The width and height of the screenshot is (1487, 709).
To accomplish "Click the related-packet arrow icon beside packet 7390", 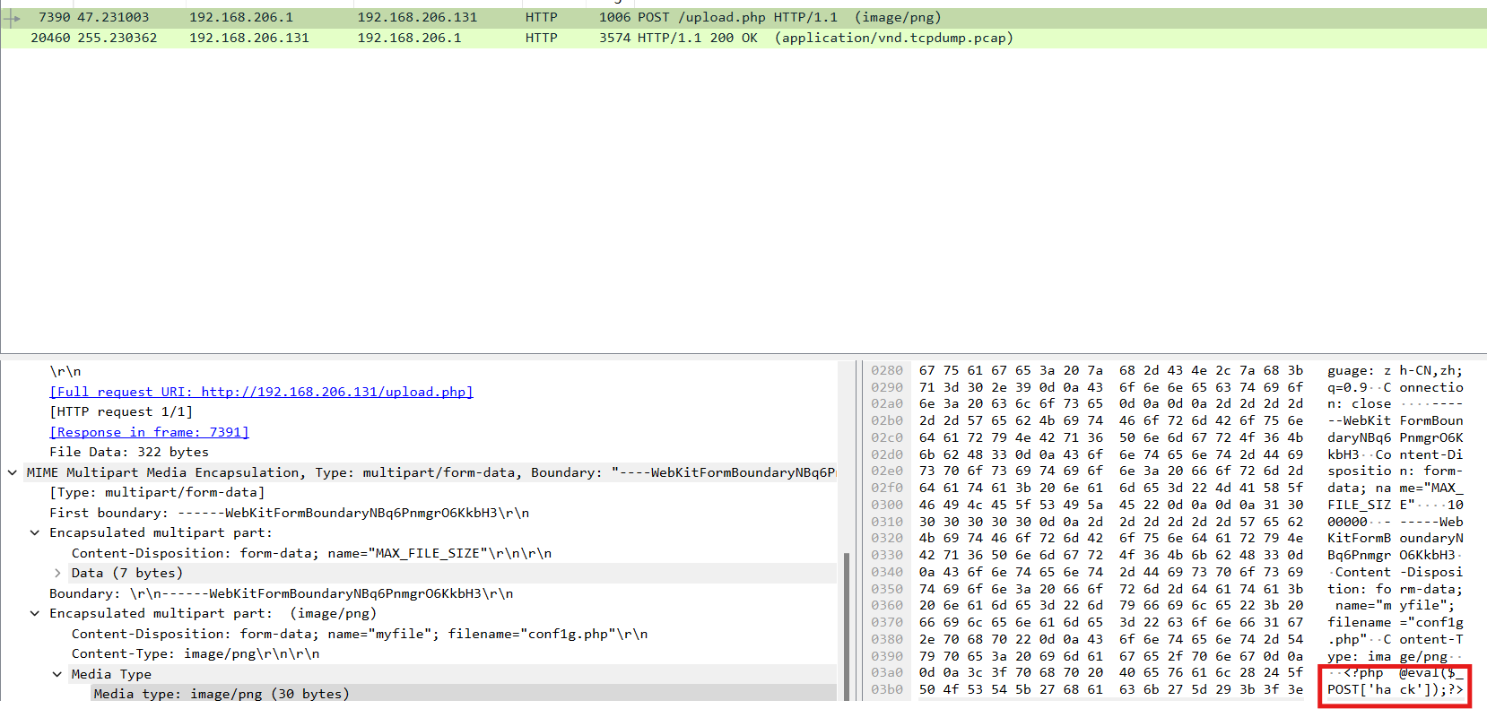I will click(x=12, y=18).
